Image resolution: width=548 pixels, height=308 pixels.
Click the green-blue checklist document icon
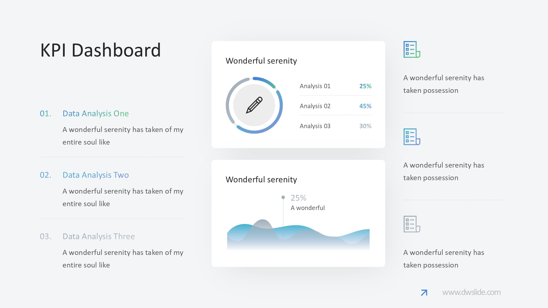pos(412,50)
